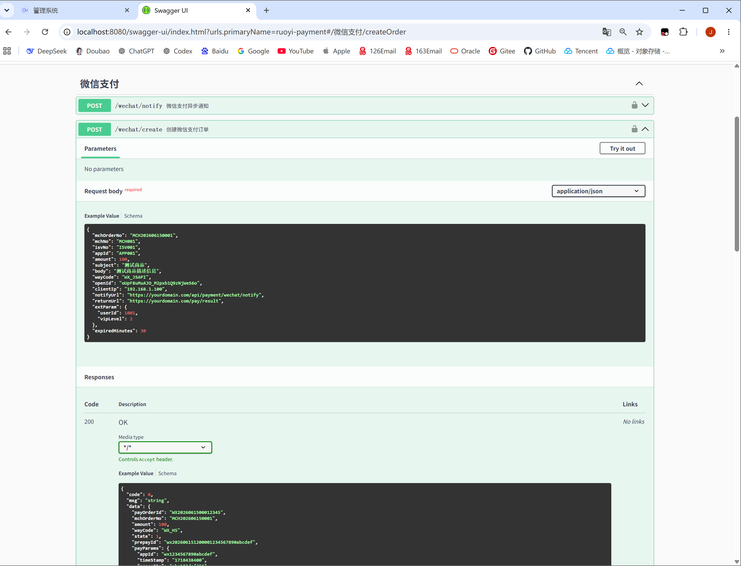Select the response Example Value tab

tap(136, 473)
